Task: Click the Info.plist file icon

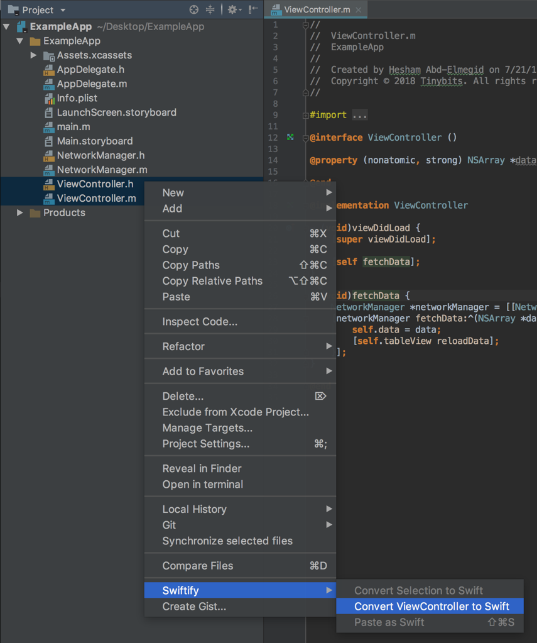Action: 48,98
